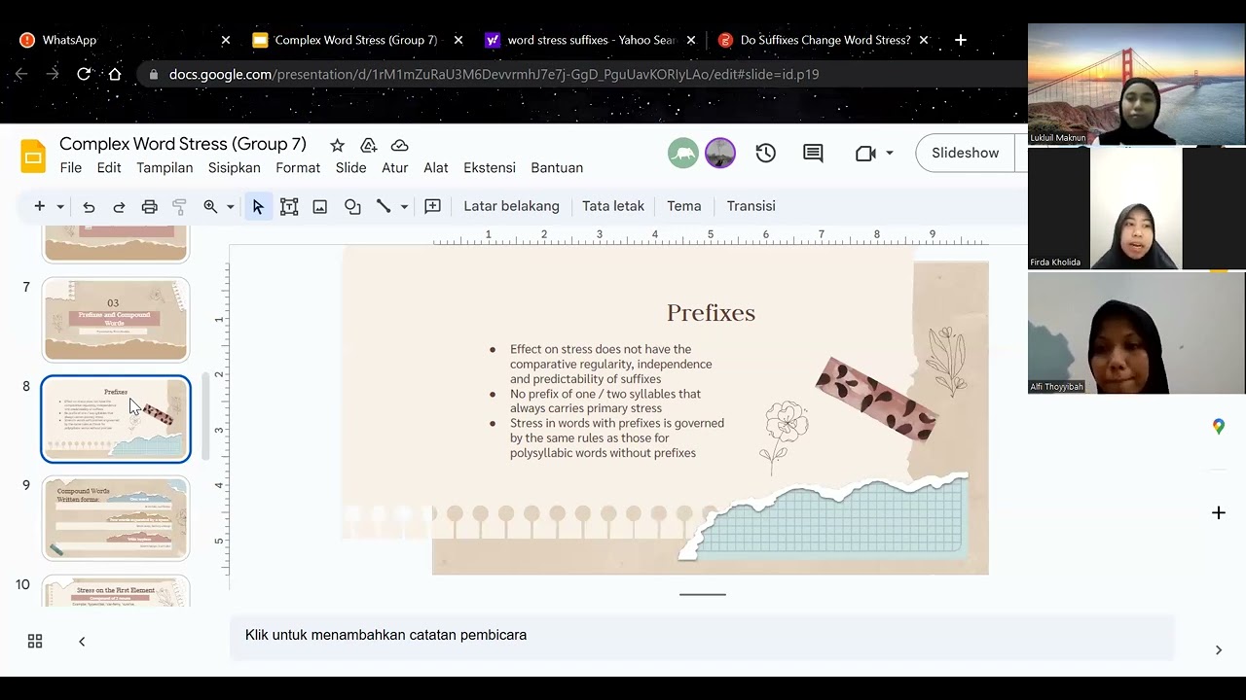Expand the new slide layout dropdown
Screen dimensions: 1246x700
tap(60, 206)
